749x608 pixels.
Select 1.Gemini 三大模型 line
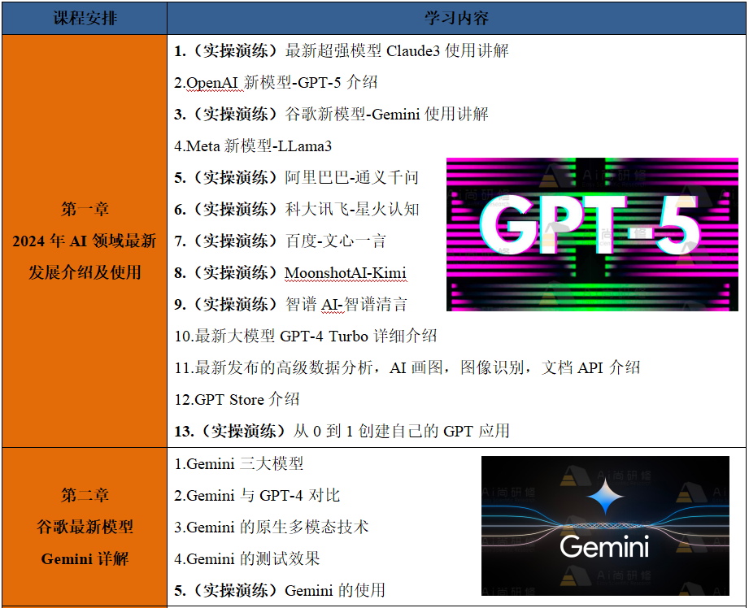[x=238, y=464]
